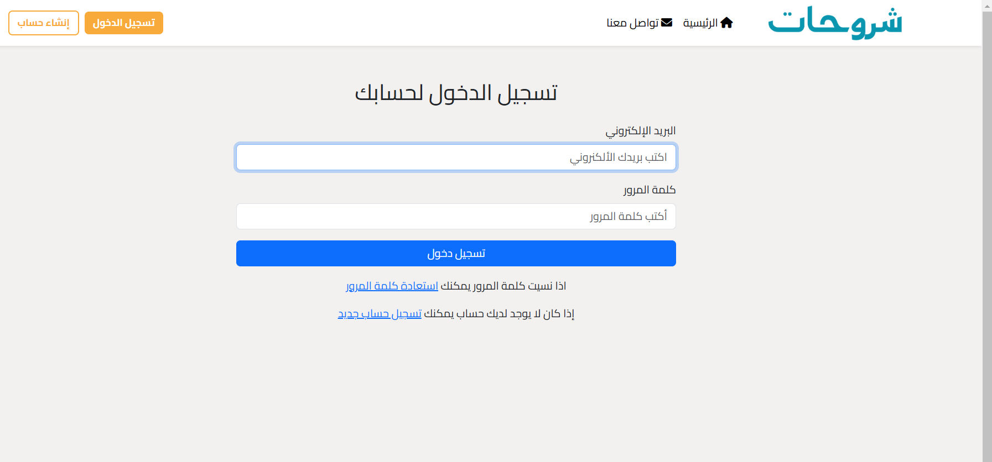Open the تواصل معنا menu text link

point(632,23)
